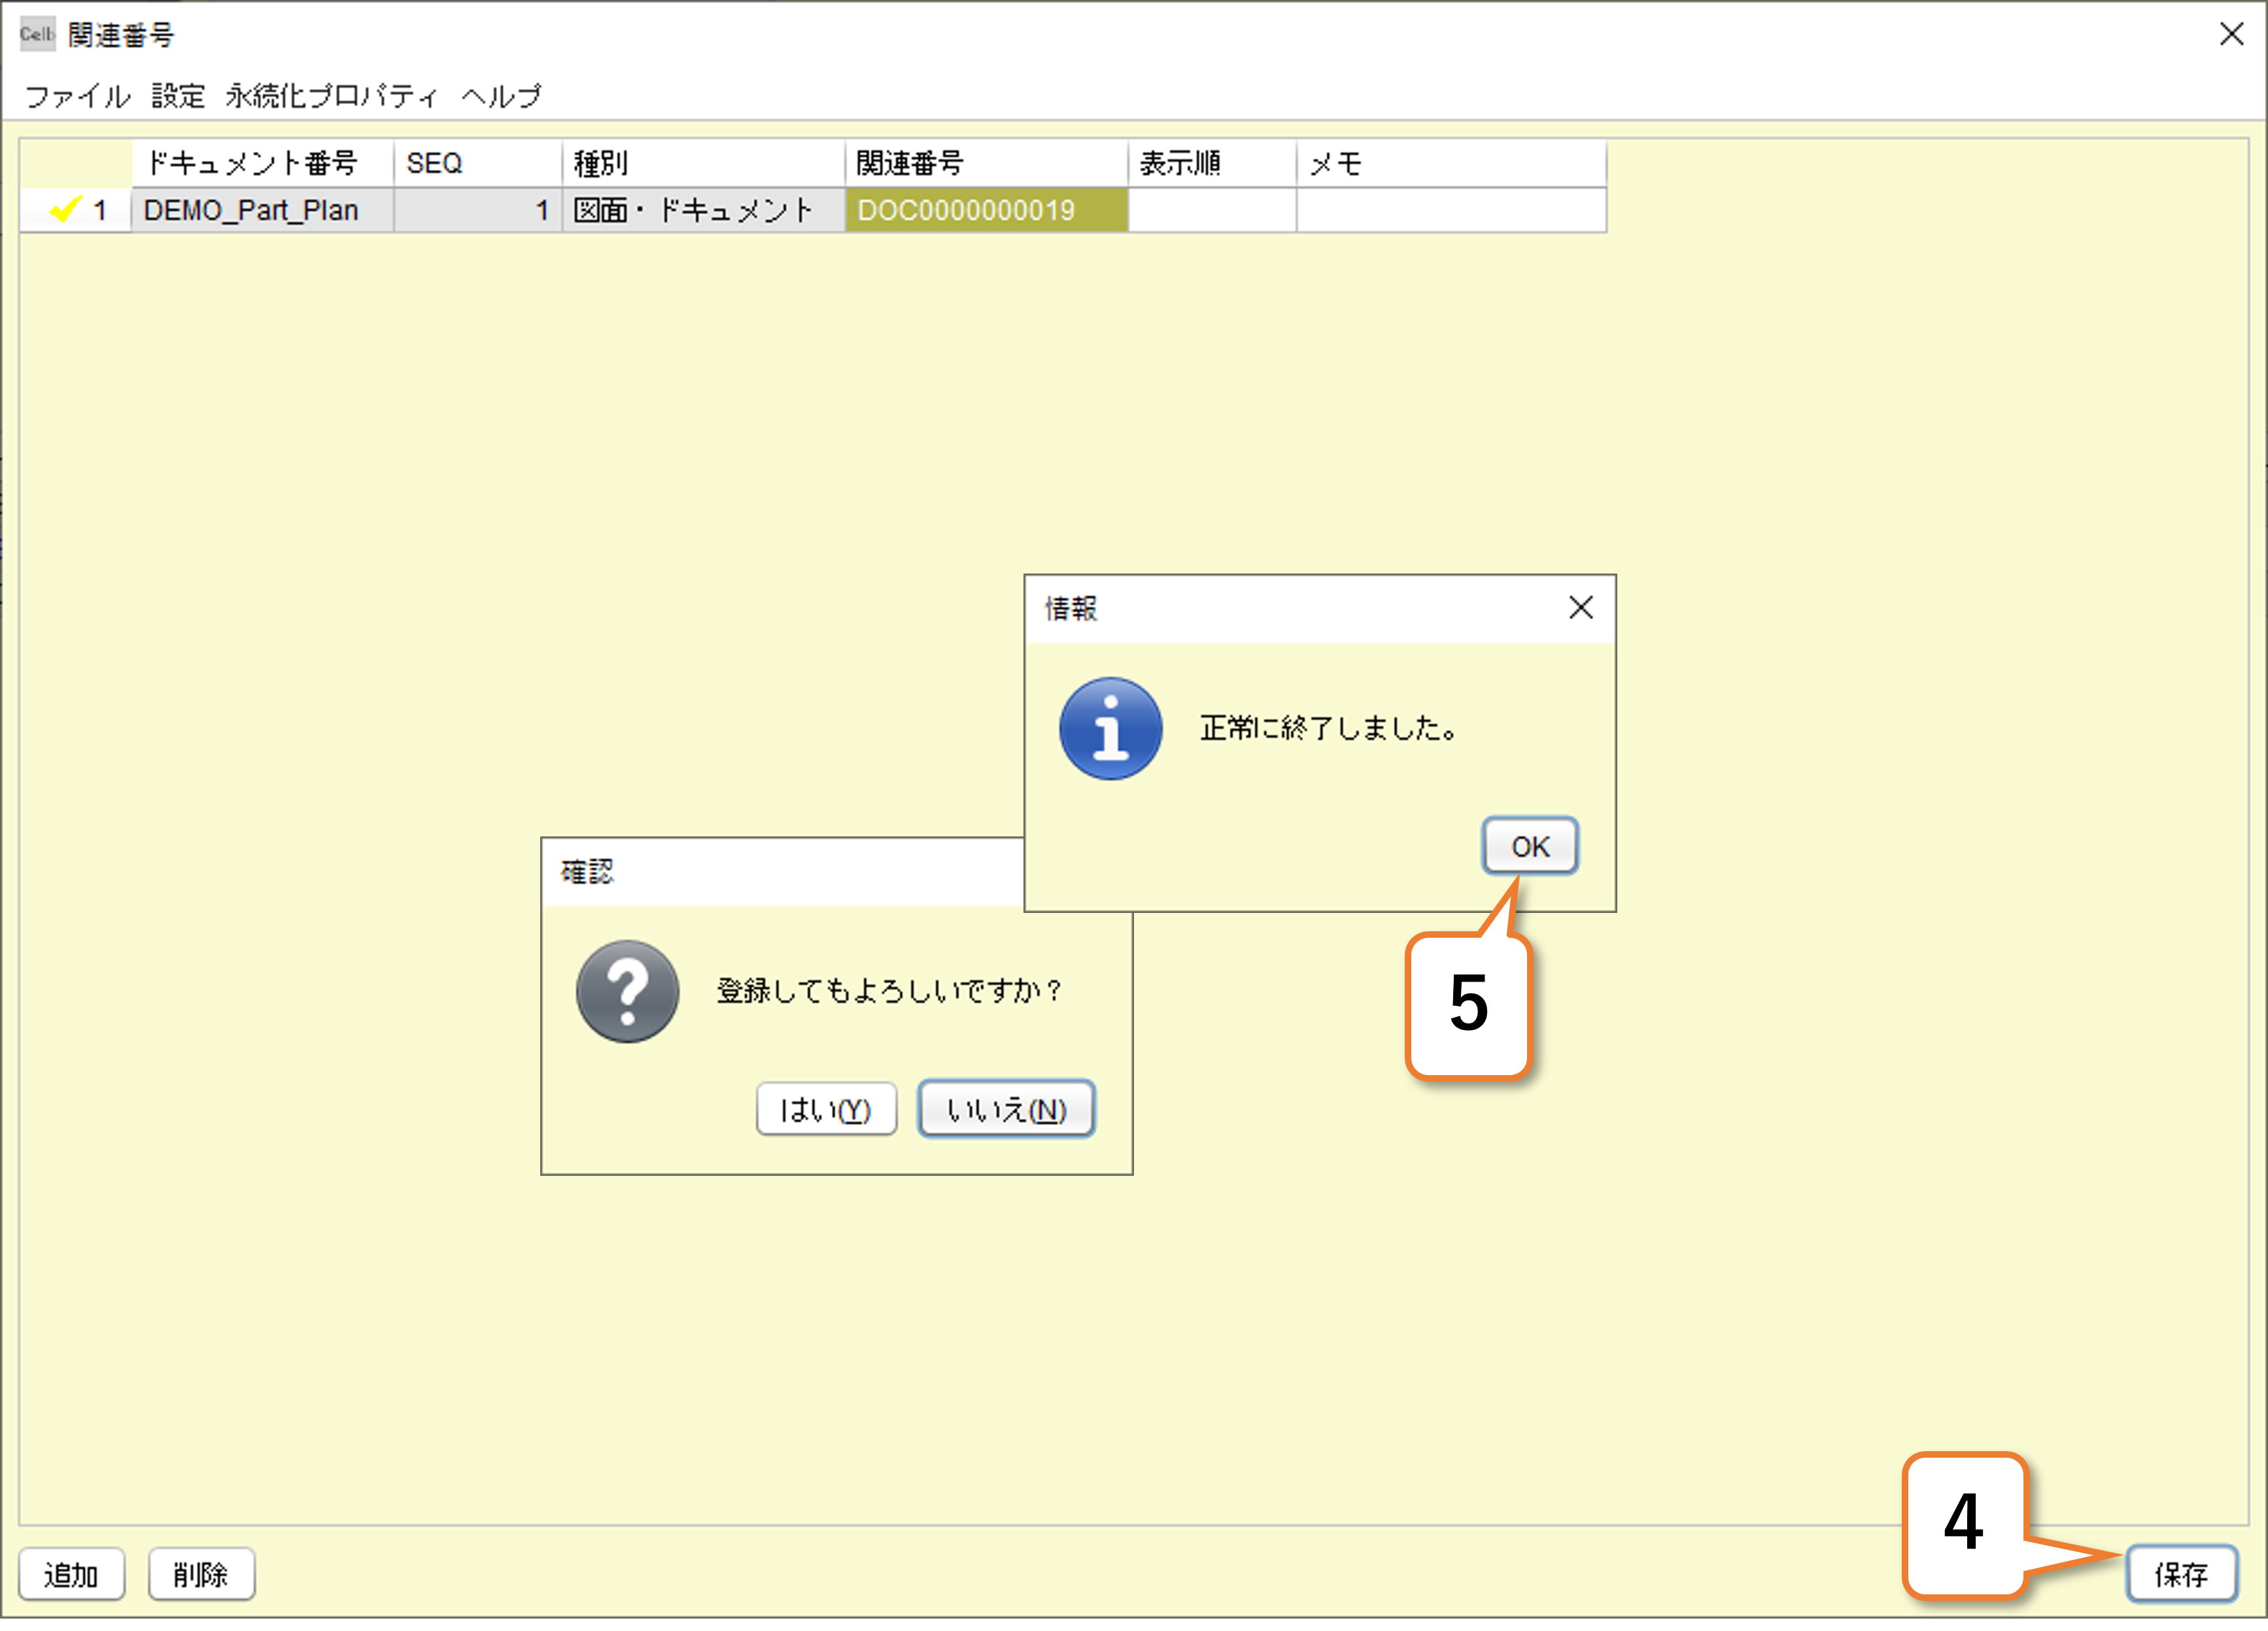Click the empty 表示順 cell in row 1
Image resolution: width=2268 pixels, height=1631 pixels.
[x=1212, y=210]
